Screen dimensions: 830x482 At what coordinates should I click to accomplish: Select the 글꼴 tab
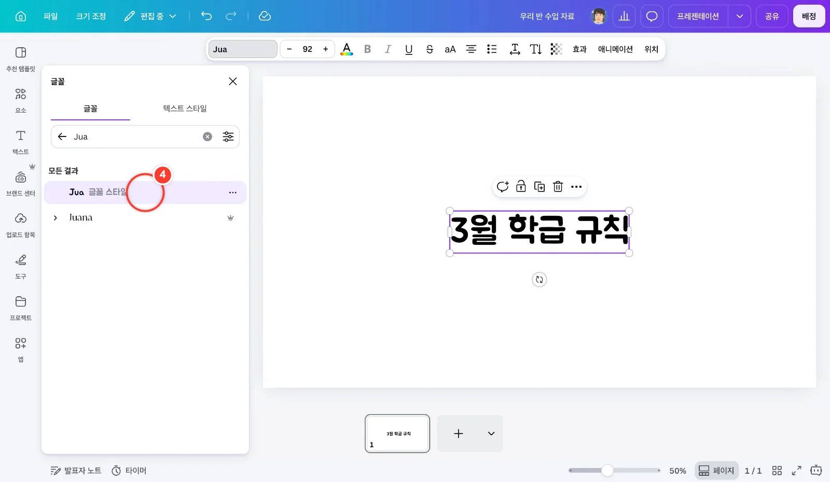tap(90, 108)
